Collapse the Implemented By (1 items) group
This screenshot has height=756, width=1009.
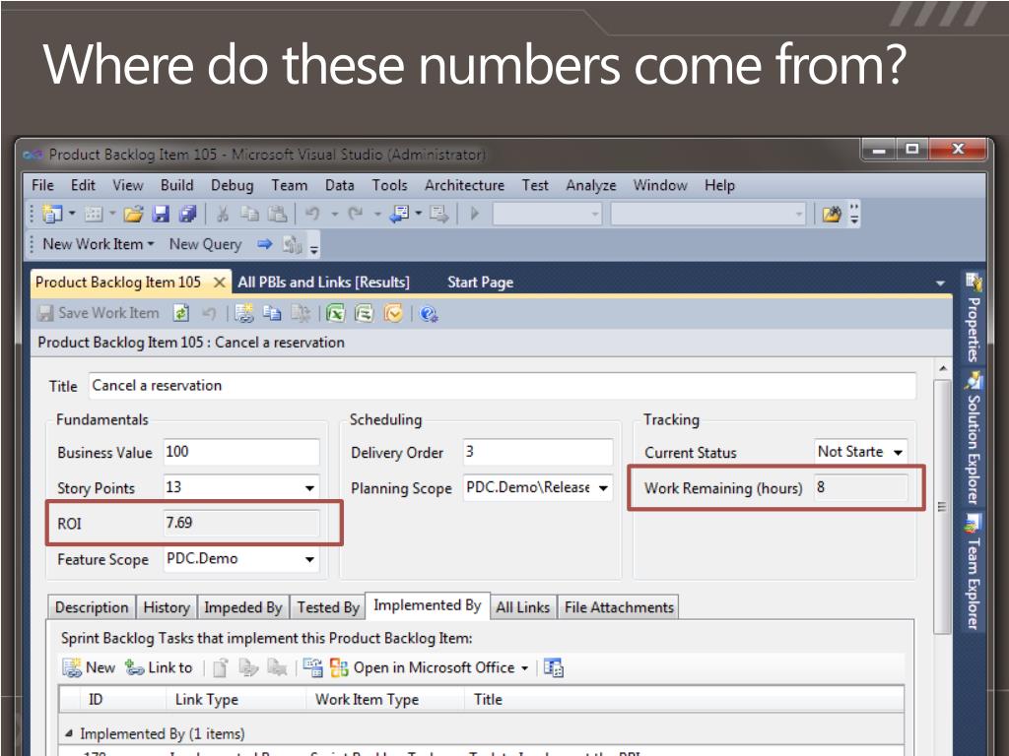[69, 733]
